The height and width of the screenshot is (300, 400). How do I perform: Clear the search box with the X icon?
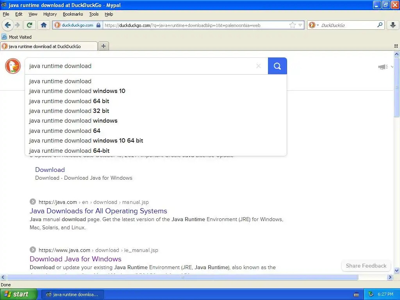tap(259, 66)
